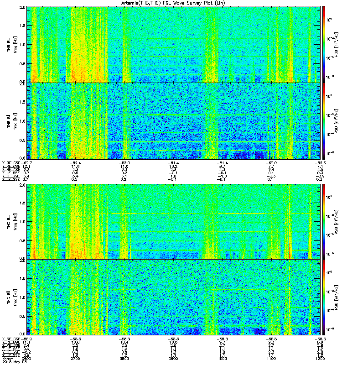342x365 pixels.
Task: Pick the 0900 time label
Action: pos(173,359)
